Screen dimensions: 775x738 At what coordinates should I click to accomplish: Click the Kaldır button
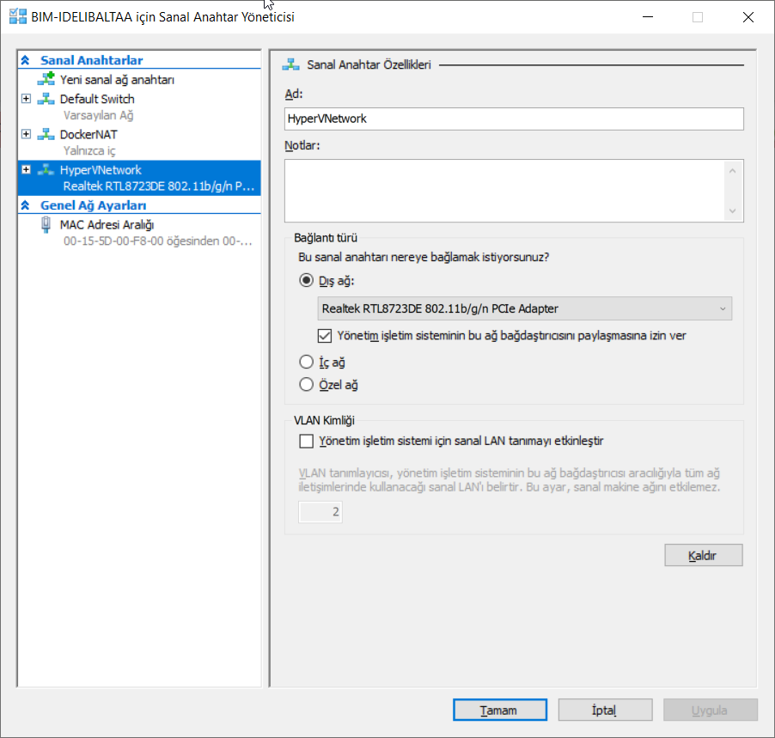point(703,556)
